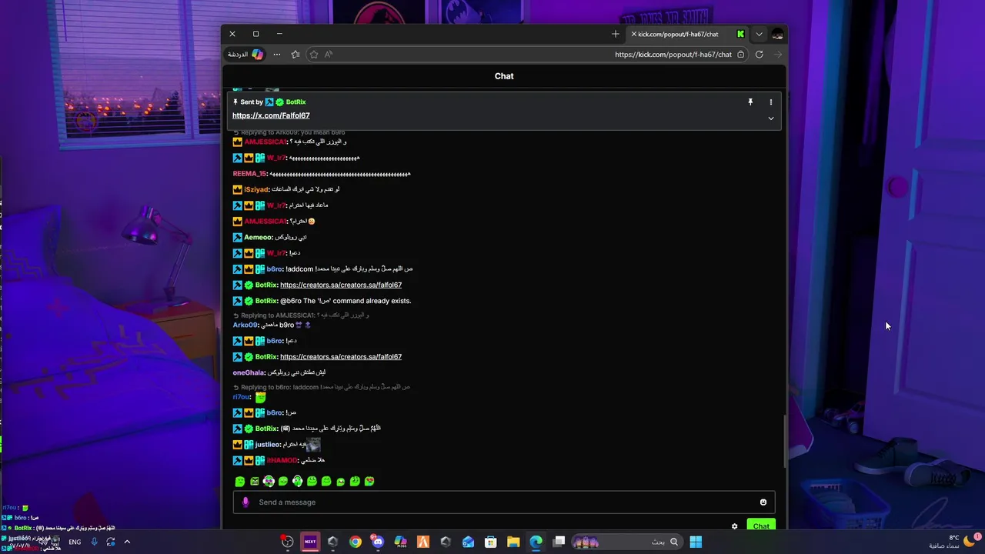Screen dimensions: 985x554
Task: Switch ENG input language in taskbar
Action: point(75,542)
